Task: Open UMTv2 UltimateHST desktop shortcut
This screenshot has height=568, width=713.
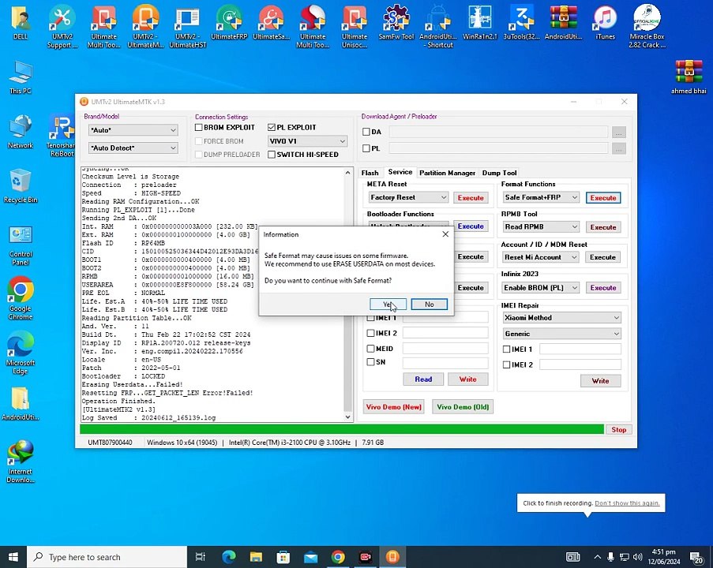Action: click(x=188, y=26)
